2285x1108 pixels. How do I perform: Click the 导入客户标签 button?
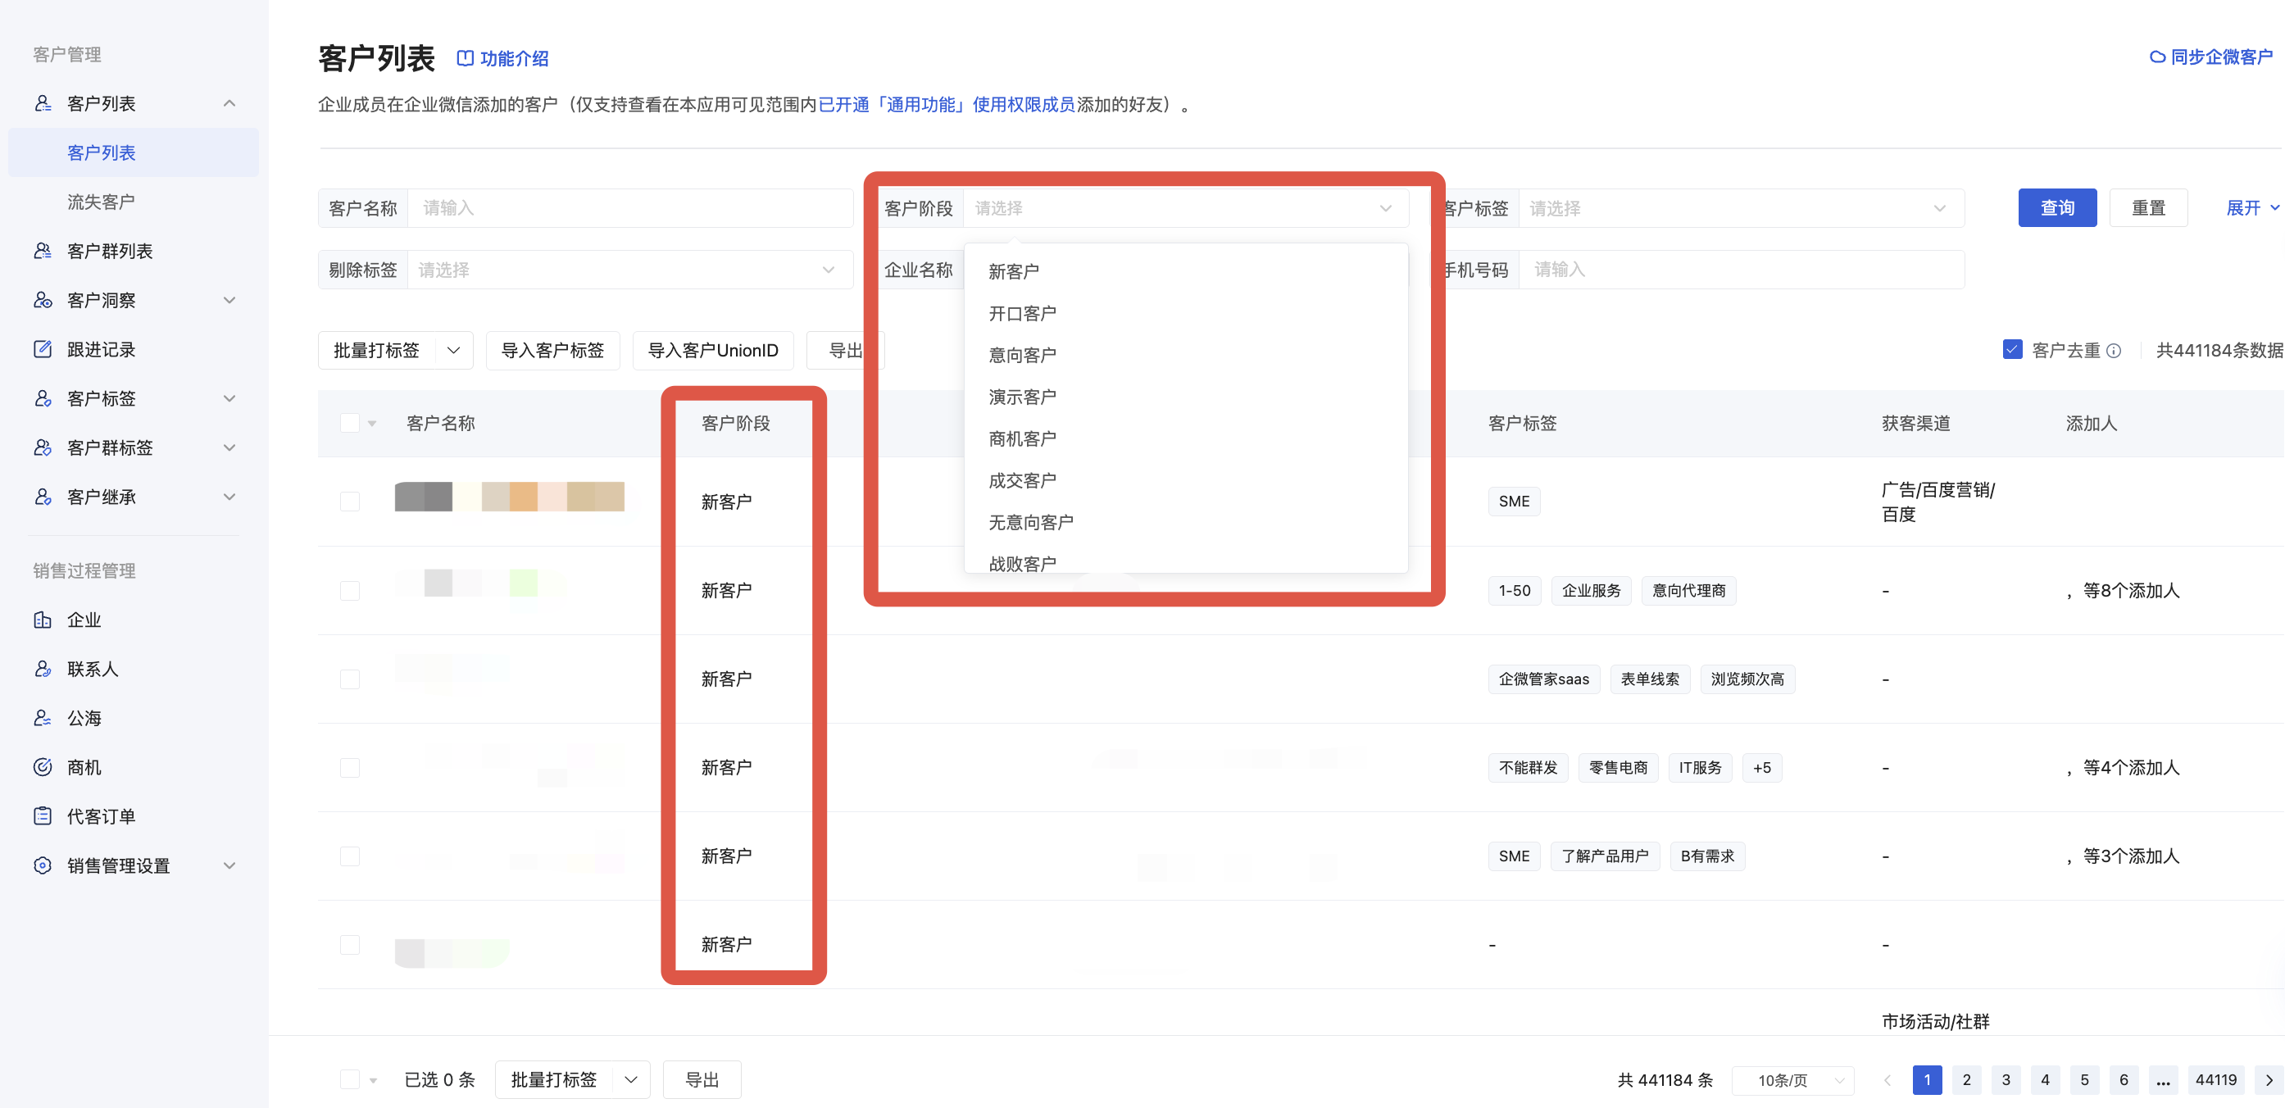pos(552,351)
